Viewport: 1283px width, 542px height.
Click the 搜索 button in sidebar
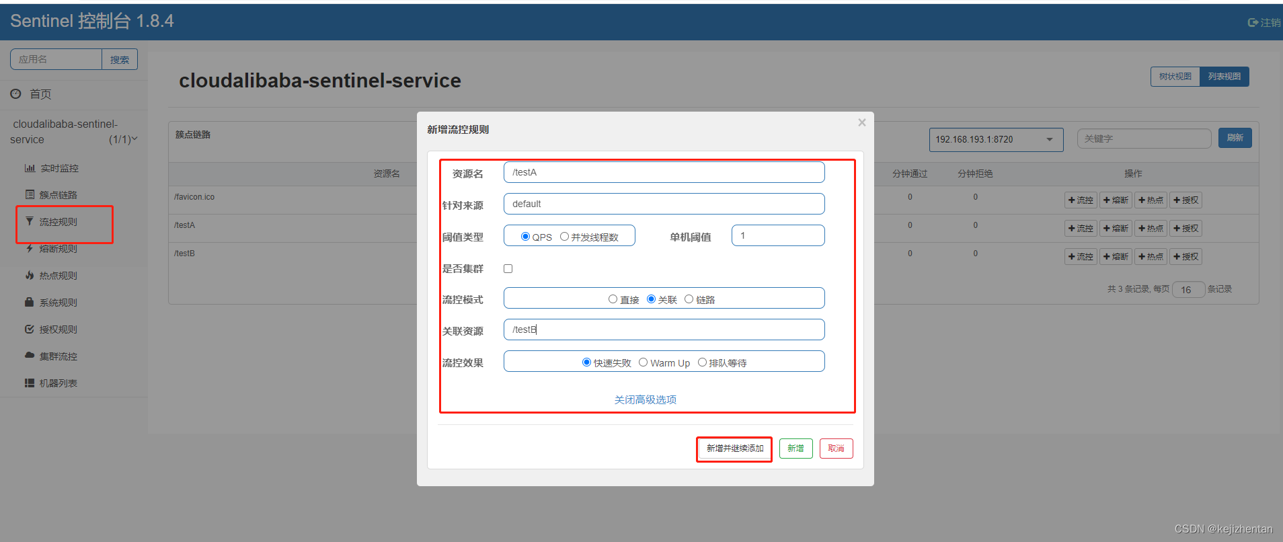120,59
